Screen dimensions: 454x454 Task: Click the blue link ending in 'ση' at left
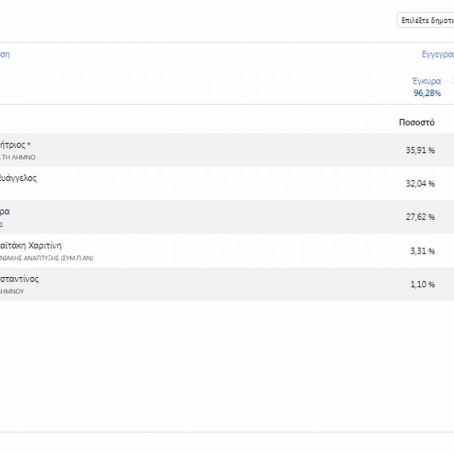(4, 54)
